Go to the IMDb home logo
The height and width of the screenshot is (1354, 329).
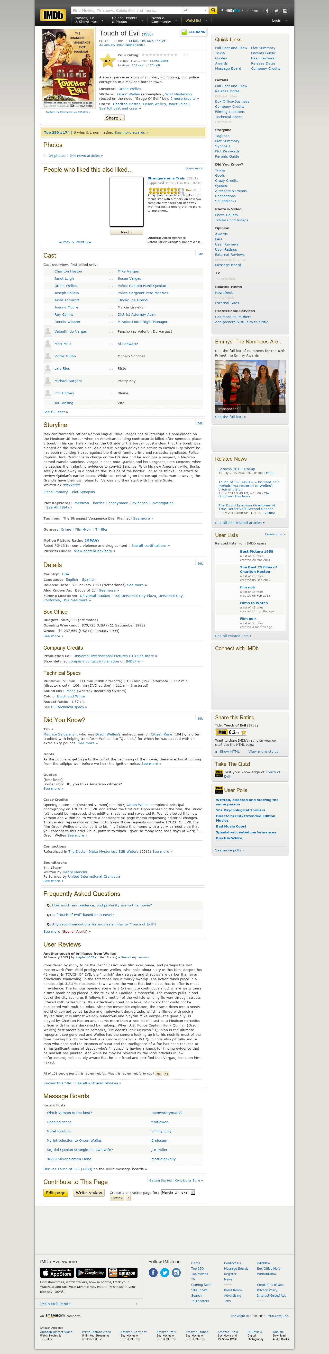(53, 15)
